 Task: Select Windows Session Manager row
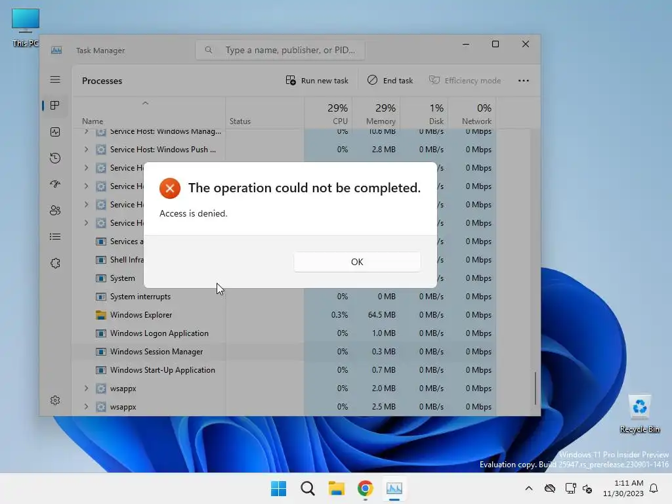point(283,352)
